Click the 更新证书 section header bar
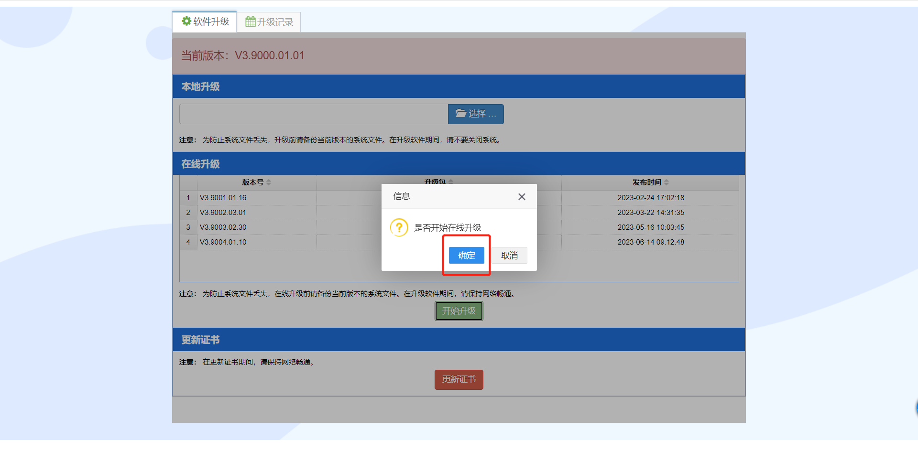The width and height of the screenshot is (918, 450). click(x=459, y=340)
